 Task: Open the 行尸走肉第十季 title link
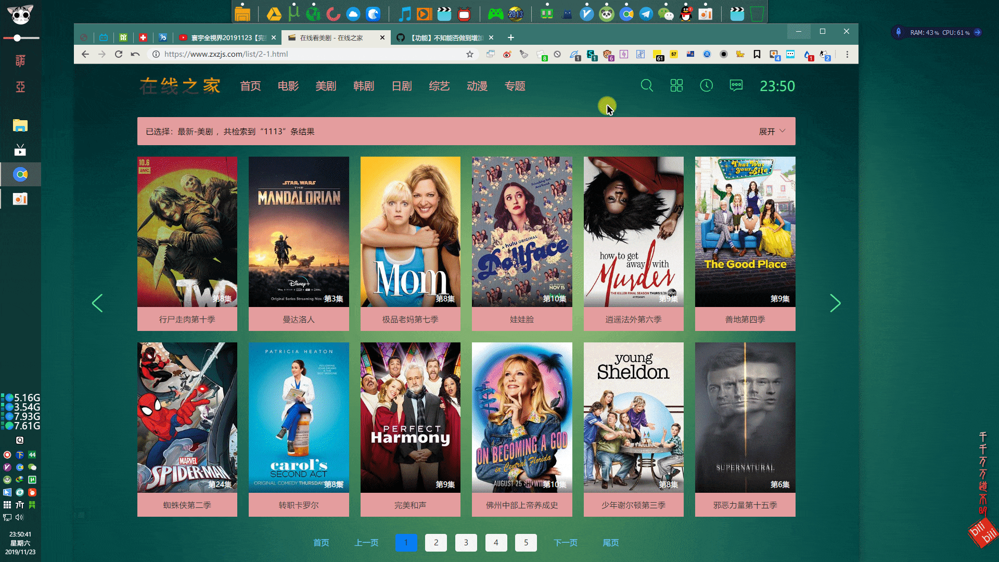coord(187,320)
